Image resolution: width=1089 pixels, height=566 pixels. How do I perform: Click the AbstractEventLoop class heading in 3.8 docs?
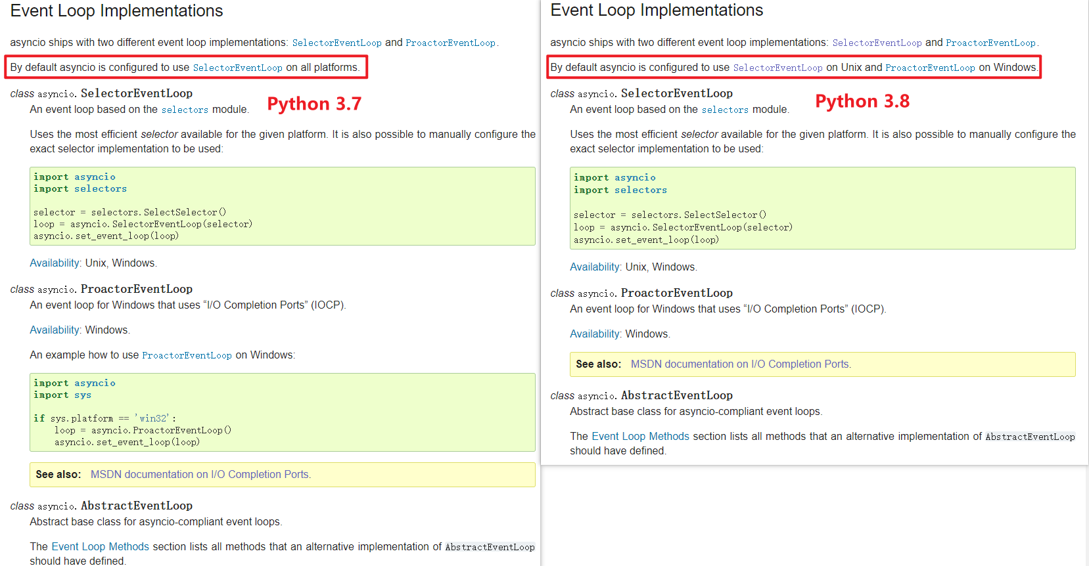point(676,395)
